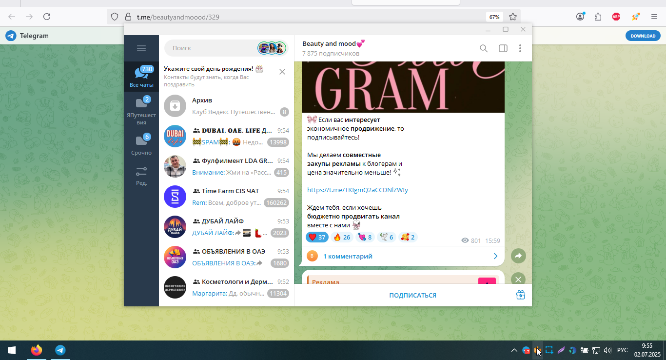The image size is (666, 360).
Task: Open the 'Фулфилмент LDA GR...' chat
Action: click(x=227, y=166)
